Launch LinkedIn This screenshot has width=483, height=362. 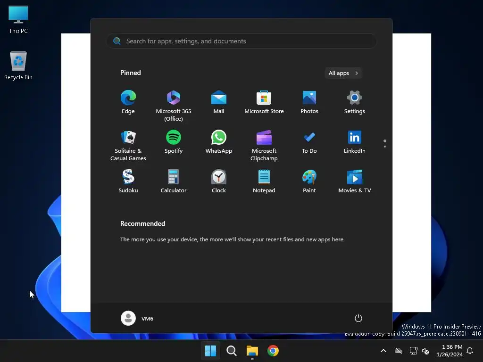point(355,142)
